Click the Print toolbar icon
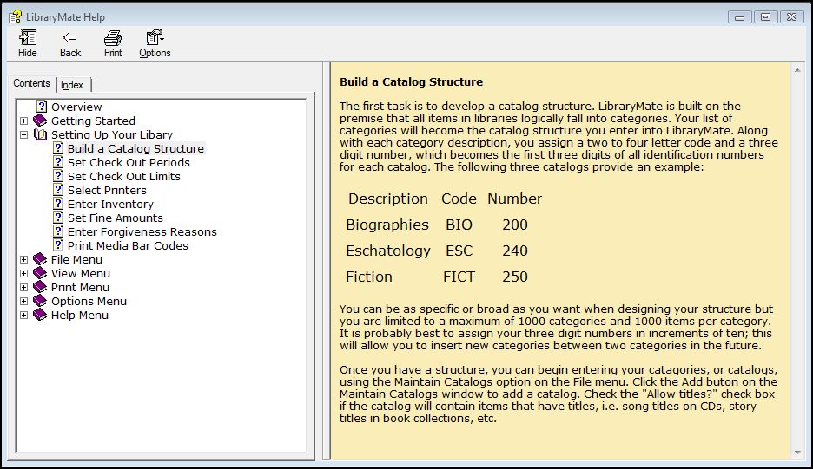Image resolution: width=813 pixels, height=469 pixels. pos(113,38)
